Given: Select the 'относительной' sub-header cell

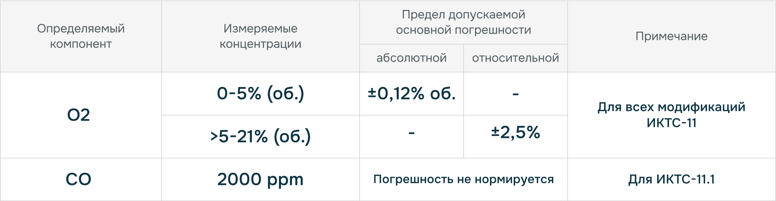Looking at the screenshot, I should pos(516,58).
